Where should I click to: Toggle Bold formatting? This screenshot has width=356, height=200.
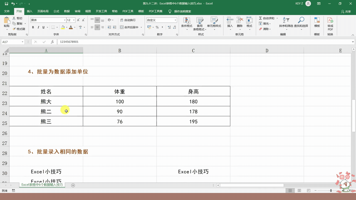(33, 27)
